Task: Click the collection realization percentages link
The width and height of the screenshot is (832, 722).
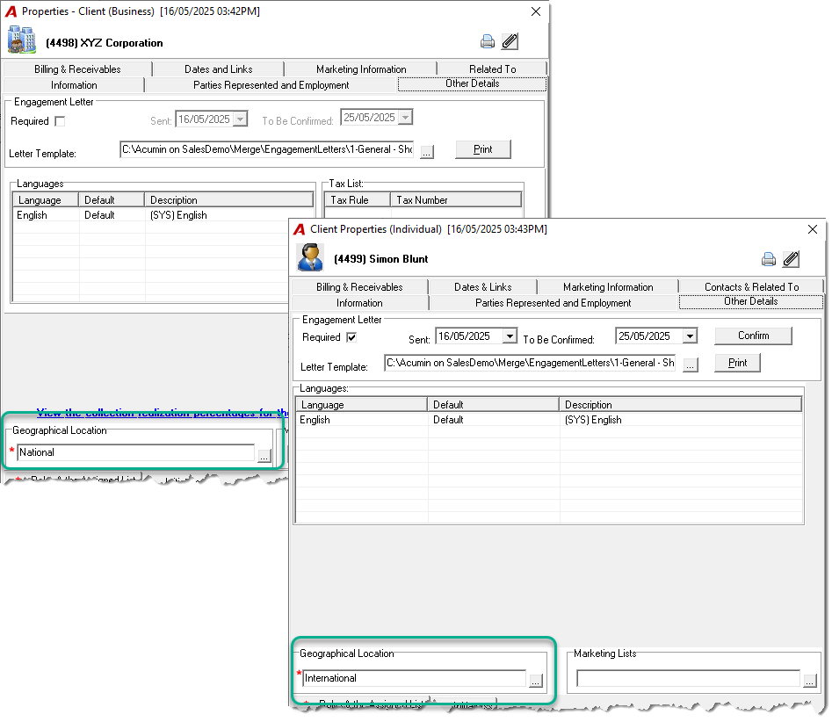Action: [x=163, y=413]
